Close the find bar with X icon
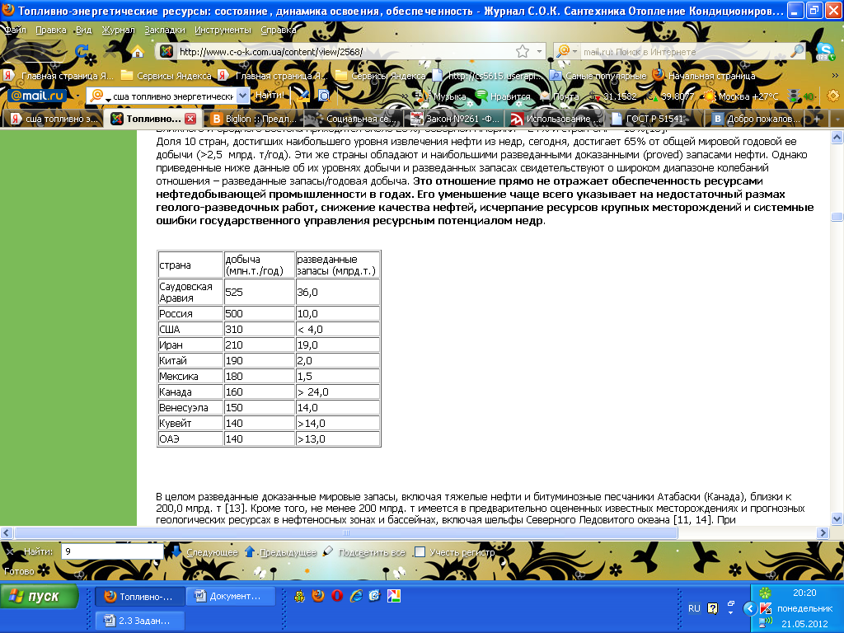The image size is (844, 633). [10, 551]
